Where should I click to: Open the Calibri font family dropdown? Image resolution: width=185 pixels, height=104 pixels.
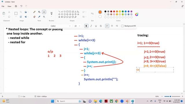[x=60, y=26]
